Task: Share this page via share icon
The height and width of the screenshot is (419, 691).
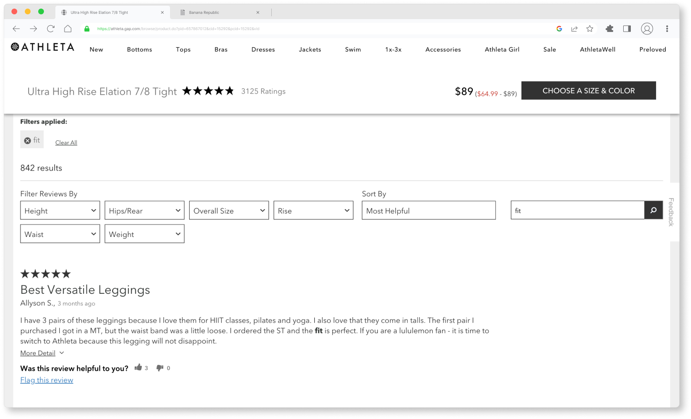Action: point(574,29)
